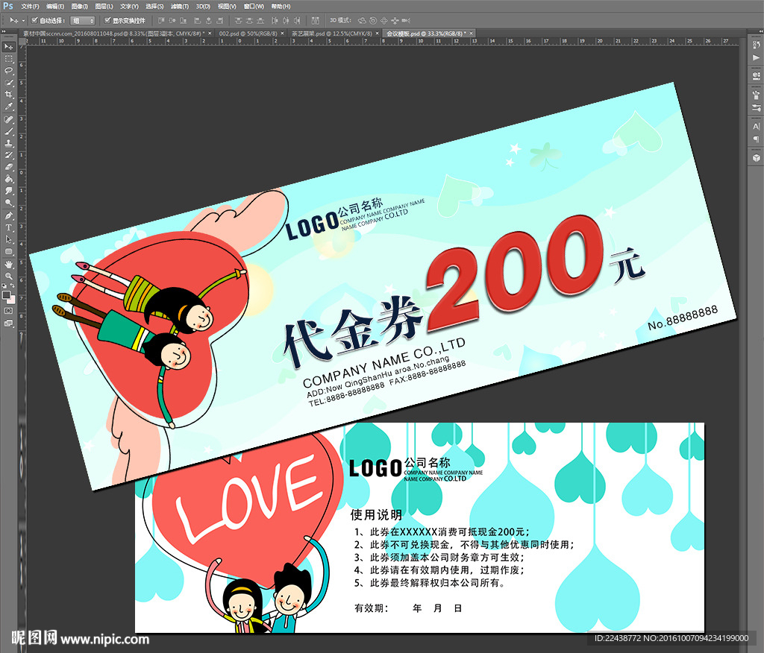Expand the toolbox double-arrow

4,31
